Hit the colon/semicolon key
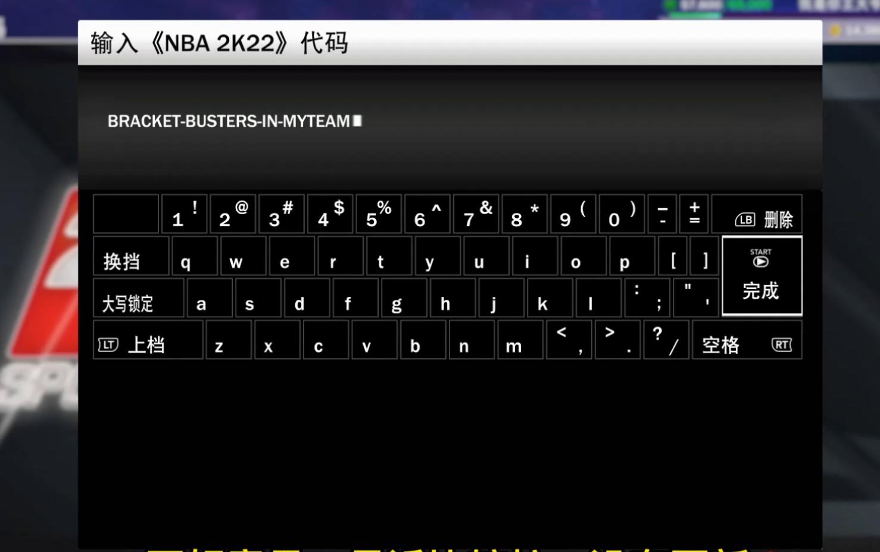 (x=647, y=298)
